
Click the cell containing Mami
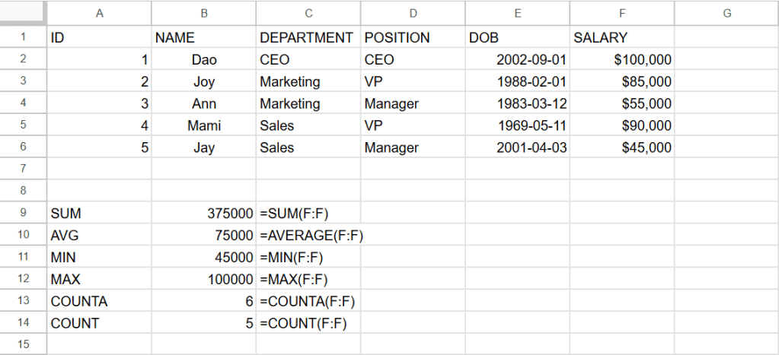203,125
